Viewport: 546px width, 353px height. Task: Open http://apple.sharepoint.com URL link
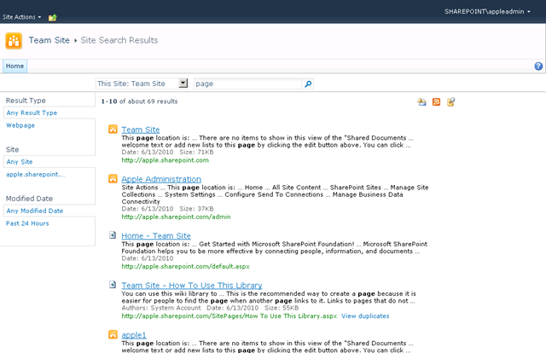tap(165, 160)
